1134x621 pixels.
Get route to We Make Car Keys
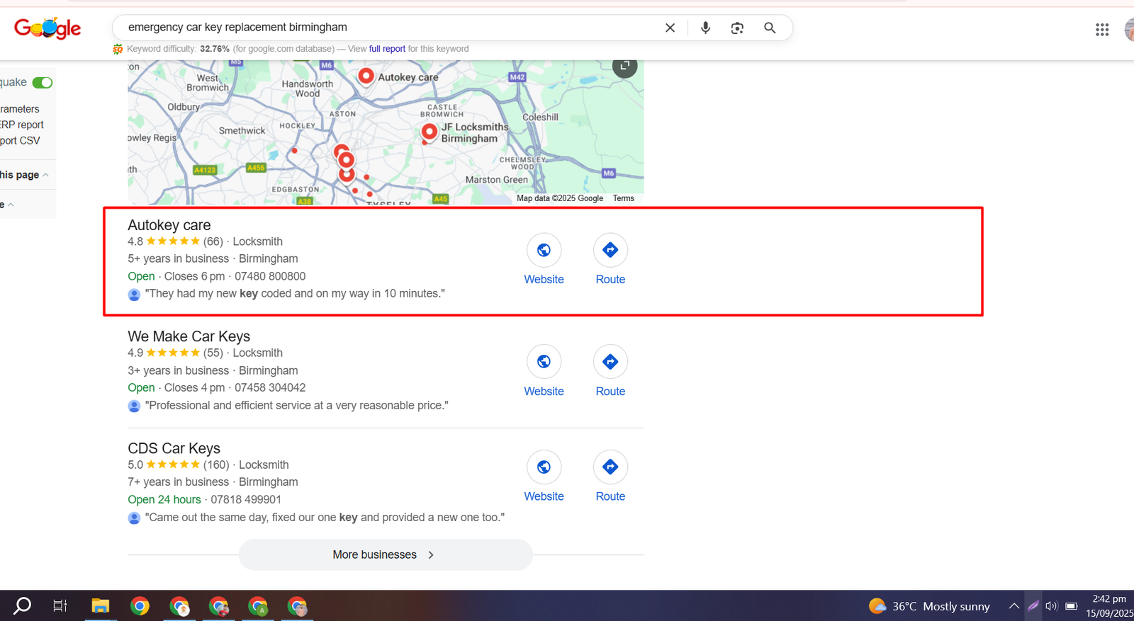point(610,362)
